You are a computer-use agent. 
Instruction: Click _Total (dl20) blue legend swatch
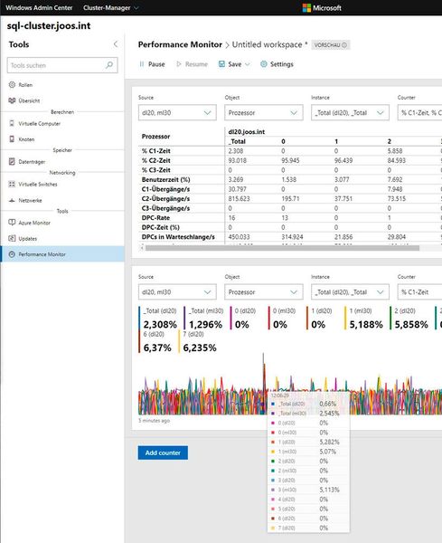click(139, 318)
